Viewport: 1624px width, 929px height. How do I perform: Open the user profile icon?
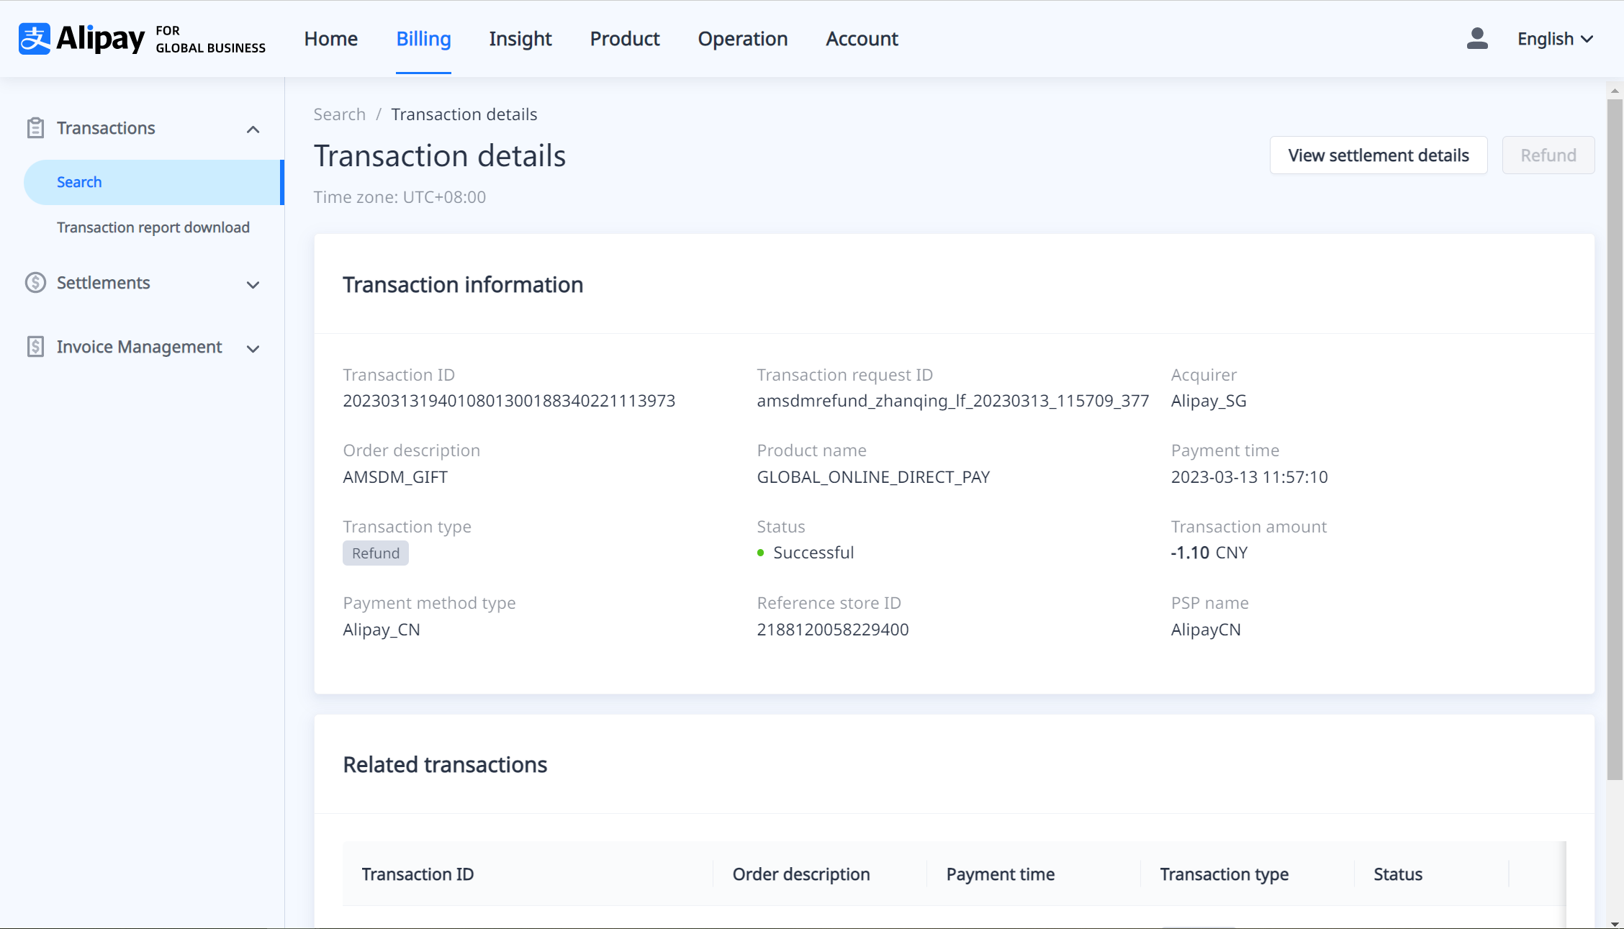click(x=1477, y=39)
